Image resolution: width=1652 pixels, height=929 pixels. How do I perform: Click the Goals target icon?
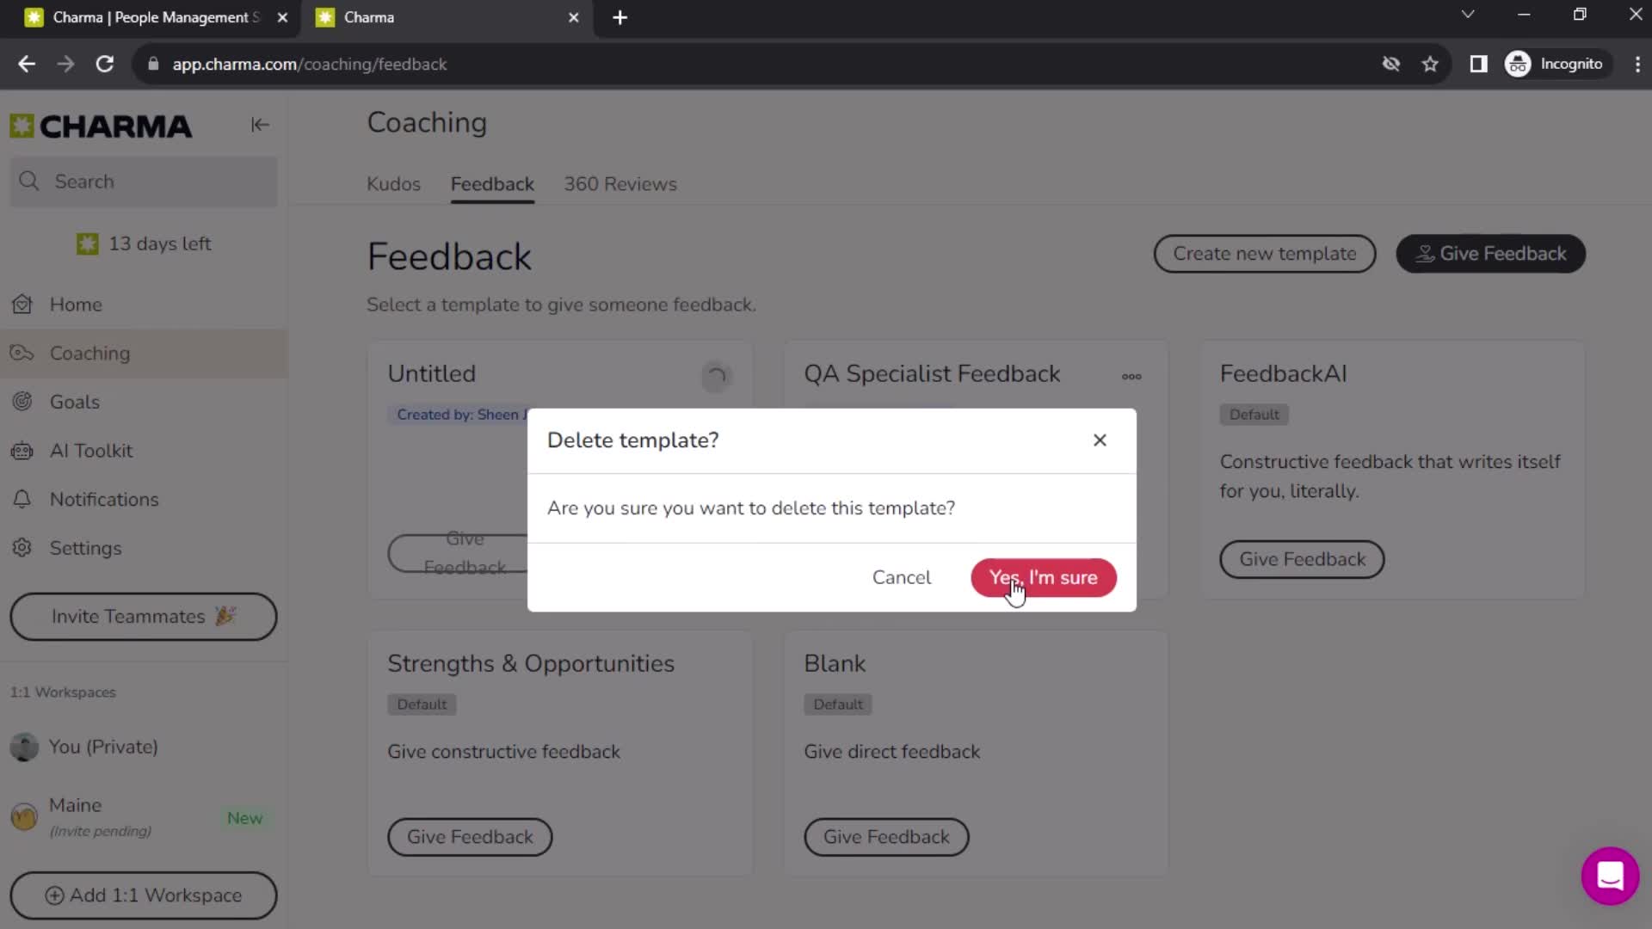[x=22, y=402]
